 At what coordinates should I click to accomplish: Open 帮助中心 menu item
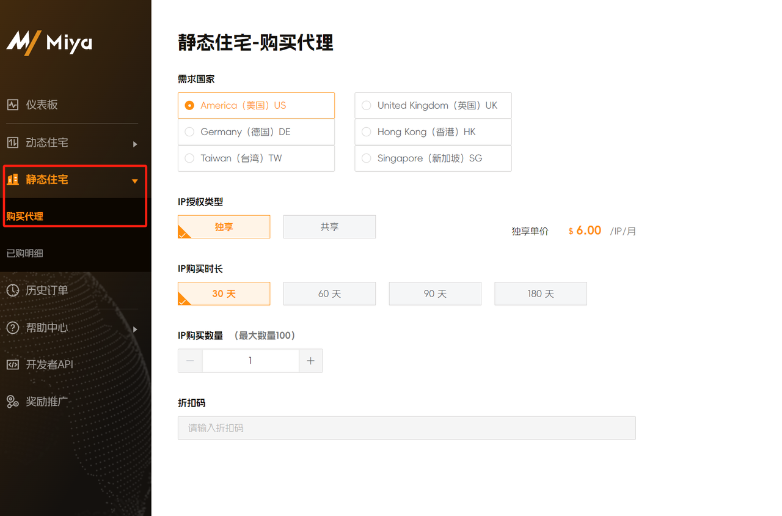[47, 328]
